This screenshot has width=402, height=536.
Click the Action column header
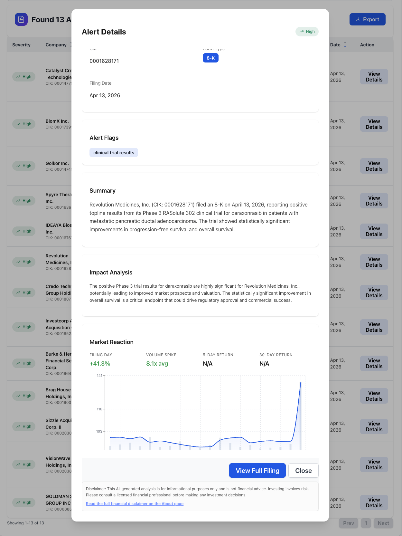[x=367, y=45]
